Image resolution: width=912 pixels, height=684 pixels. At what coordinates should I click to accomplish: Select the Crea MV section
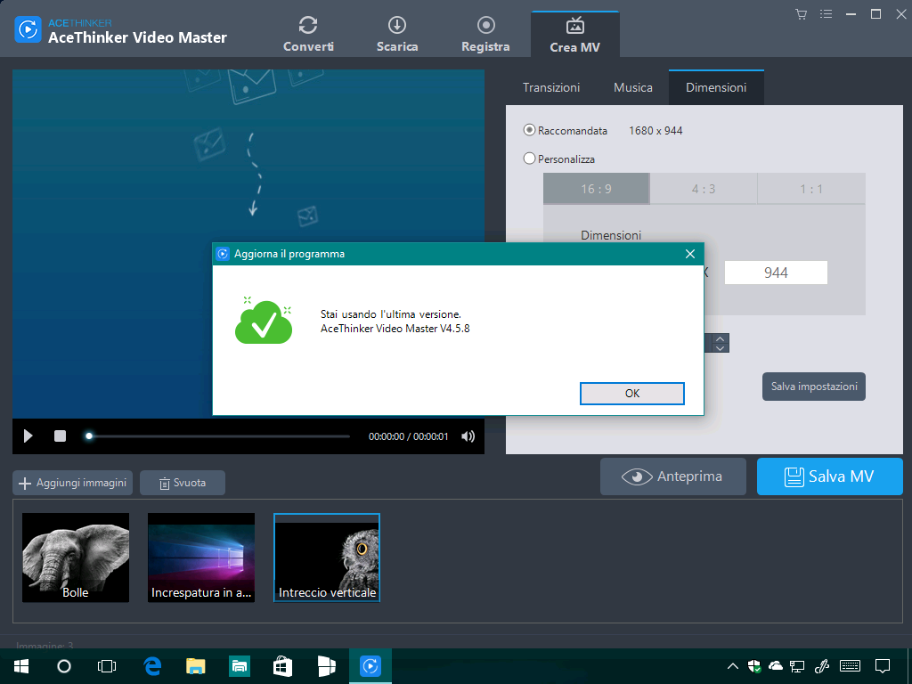coord(574,35)
